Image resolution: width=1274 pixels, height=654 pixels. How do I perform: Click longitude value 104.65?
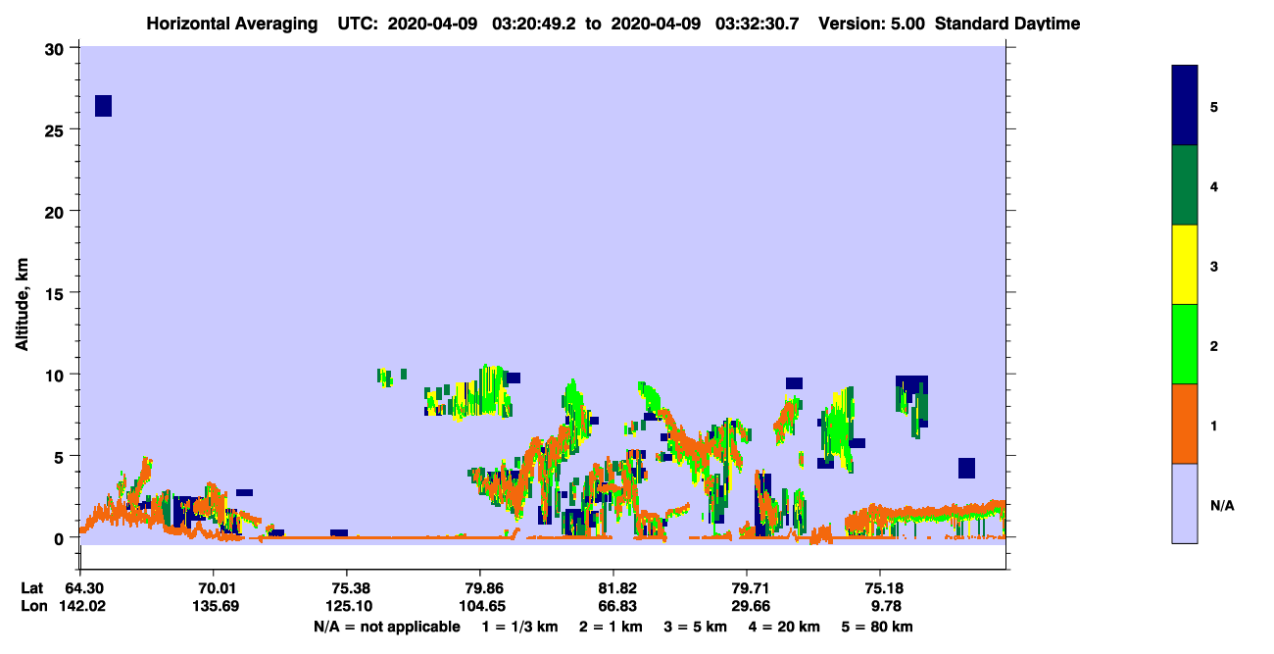pos(480,606)
